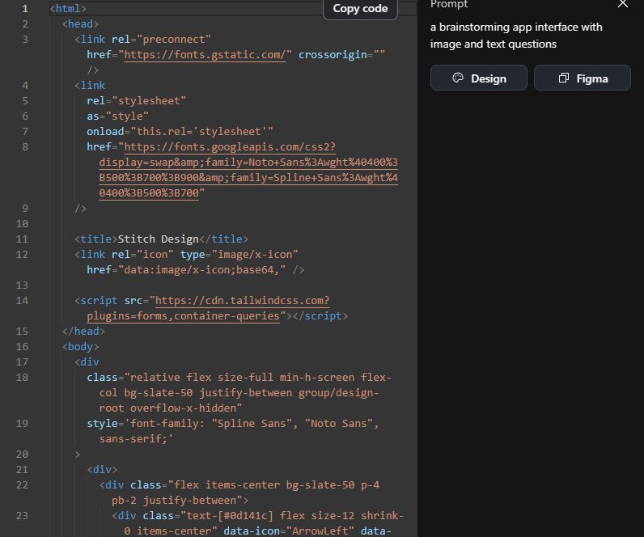
Task: Click the opening head tag on line 2
Action: 81,24
